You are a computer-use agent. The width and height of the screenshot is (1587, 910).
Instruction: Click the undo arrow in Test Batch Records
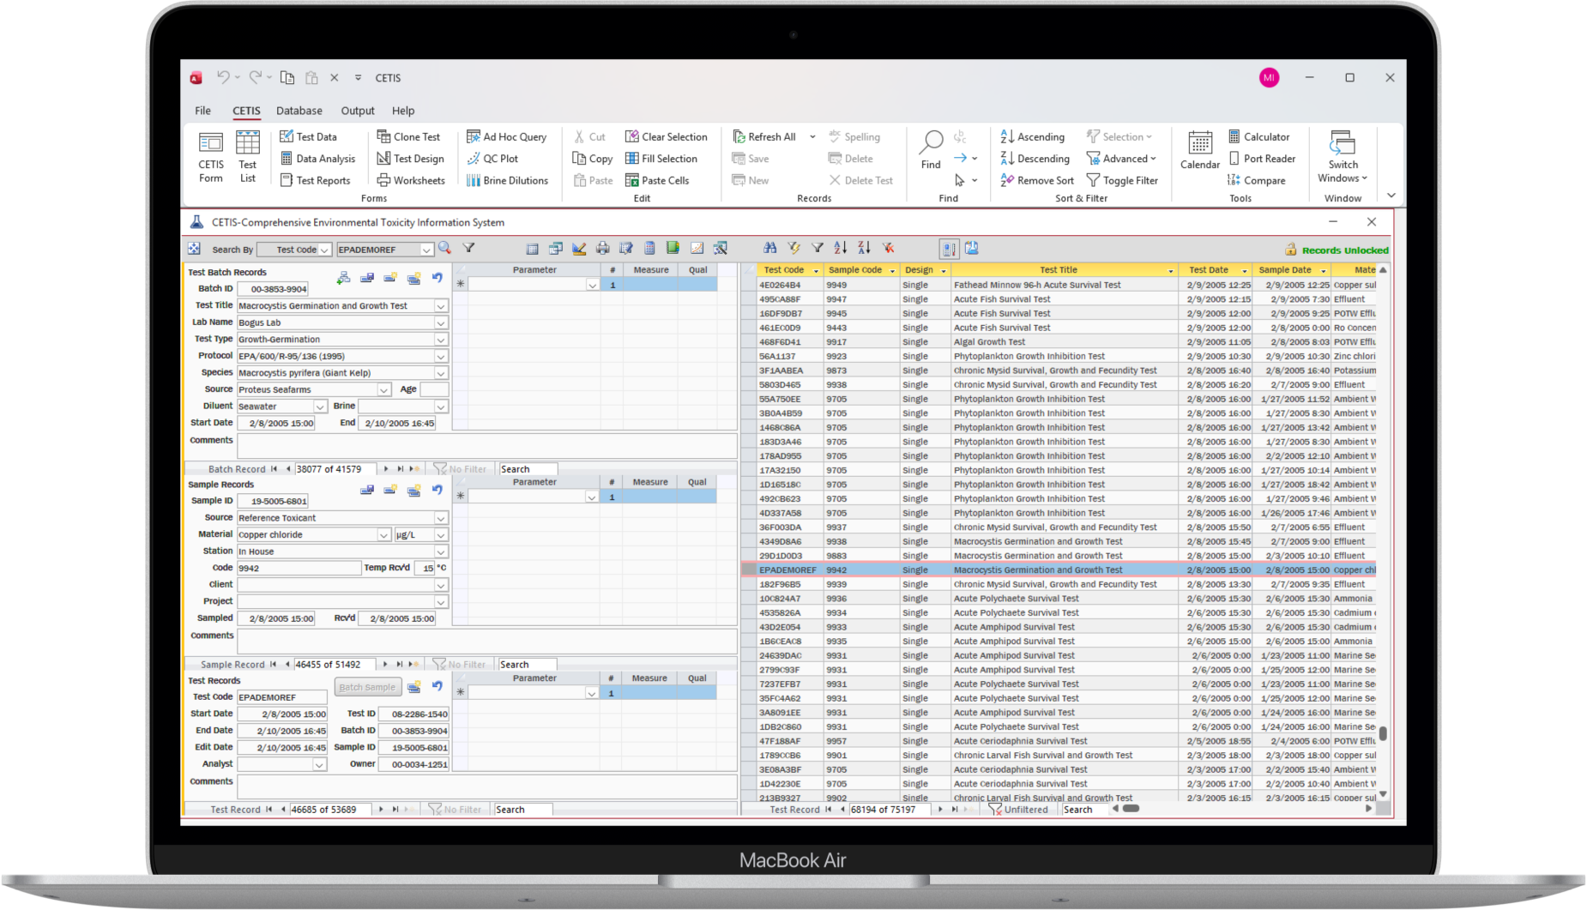coord(437,278)
